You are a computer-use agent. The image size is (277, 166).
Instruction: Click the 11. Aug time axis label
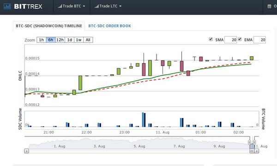pyautogui.click(x=163, y=132)
